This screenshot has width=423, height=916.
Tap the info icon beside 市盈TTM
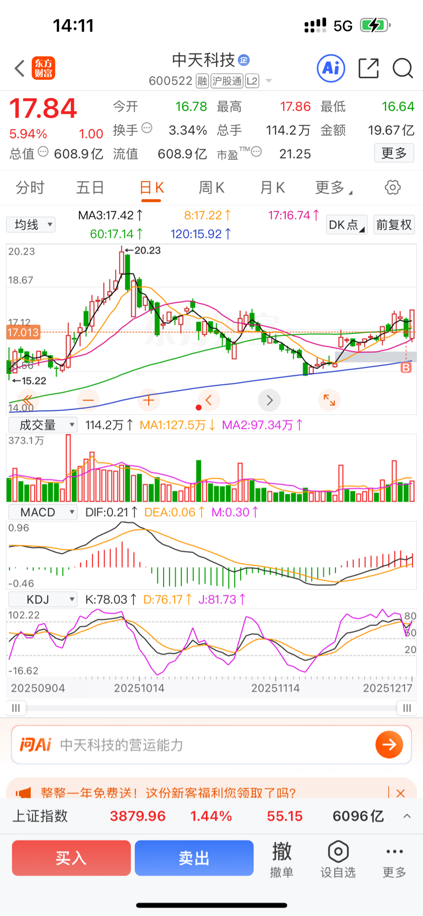tap(256, 152)
